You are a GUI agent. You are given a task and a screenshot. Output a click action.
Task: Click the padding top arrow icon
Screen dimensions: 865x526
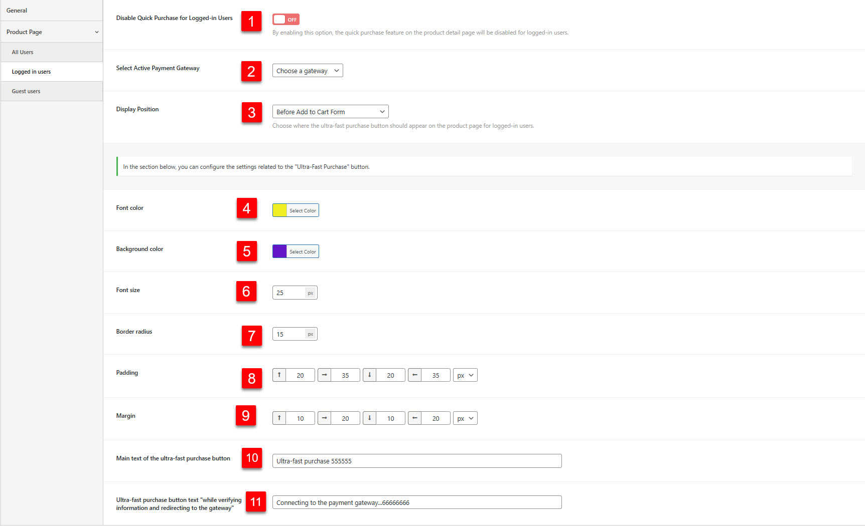coord(279,375)
